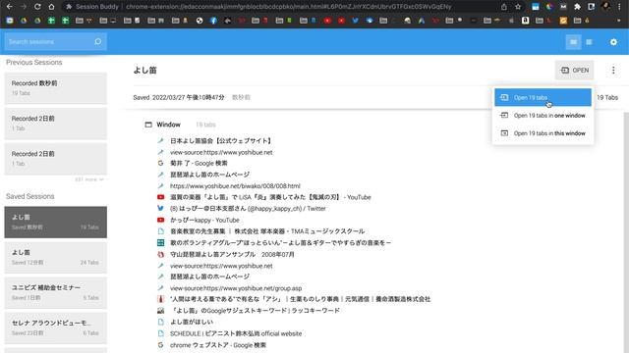The width and height of the screenshot is (629, 353).
Task: Choose Open 19 tabs menu item
Action: pos(543,98)
